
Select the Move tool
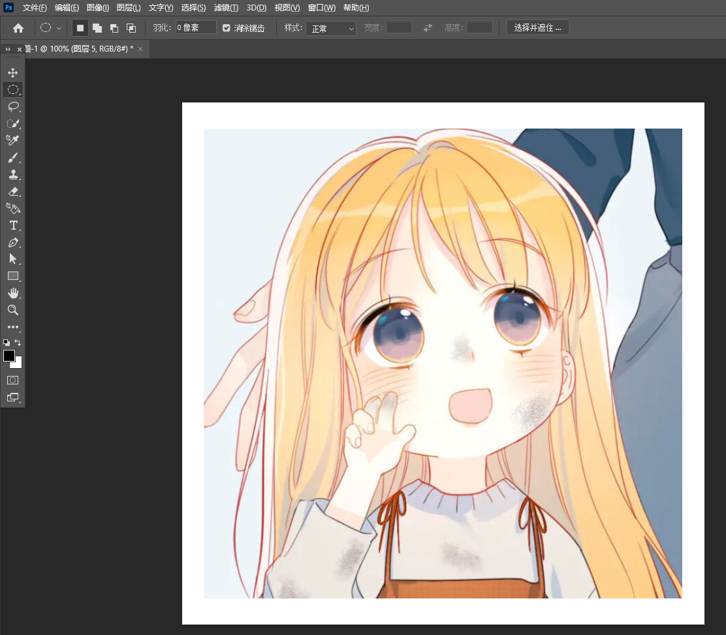click(x=12, y=72)
